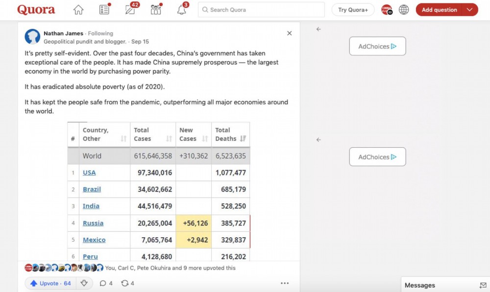The image size is (490, 292).
Task: Expand the Add question dropdown arrow
Action: (x=469, y=10)
